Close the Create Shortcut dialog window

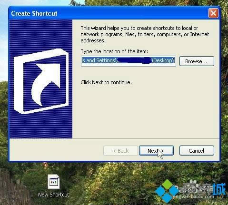coord(213,13)
